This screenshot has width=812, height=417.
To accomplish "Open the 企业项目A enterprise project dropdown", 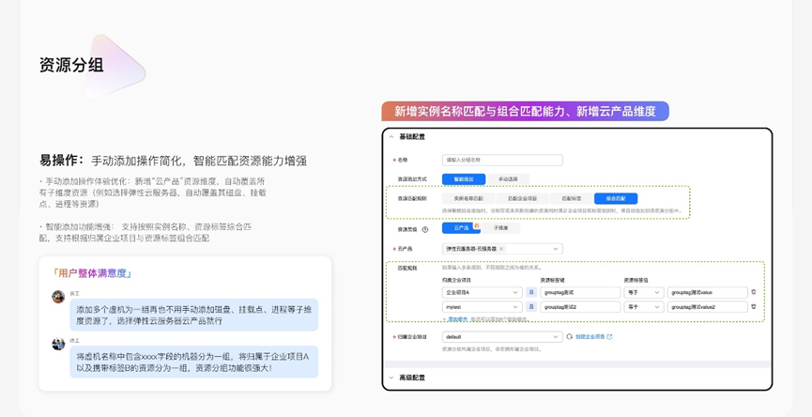I will point(515,293).
